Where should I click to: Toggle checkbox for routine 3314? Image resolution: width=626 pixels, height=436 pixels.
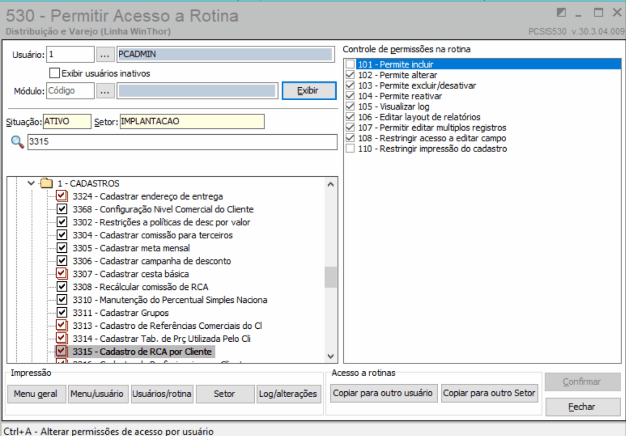click(x=62, y=339)
